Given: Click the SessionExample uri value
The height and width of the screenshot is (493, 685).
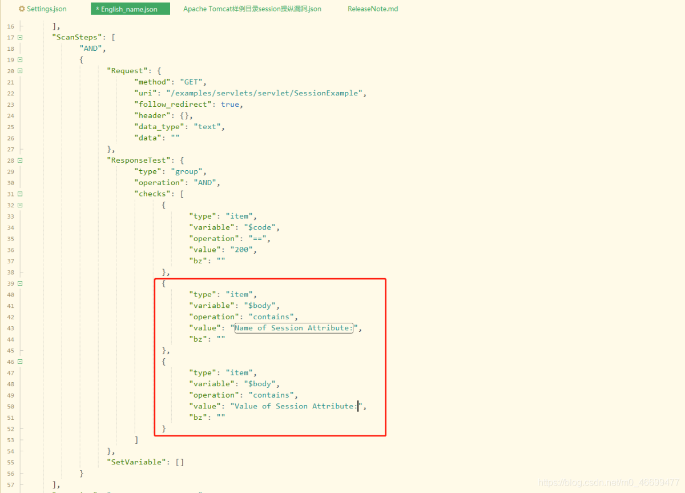Looking at the screenshot, I should pyautogui.click(x=264, y=93).
